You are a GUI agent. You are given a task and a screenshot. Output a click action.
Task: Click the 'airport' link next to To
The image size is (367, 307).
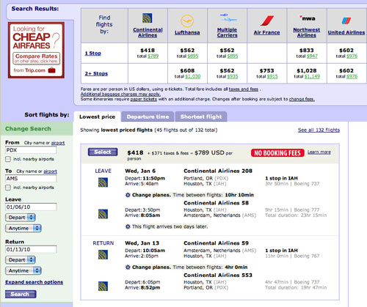pyautogui.click(x=51, y=171)
